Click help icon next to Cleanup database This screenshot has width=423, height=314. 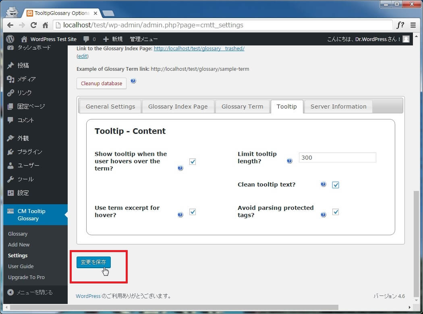pos(133,81)
